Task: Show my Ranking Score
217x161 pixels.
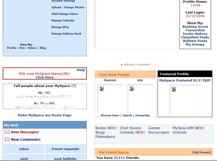Action: pyautogui.click(x=195, y=27)
